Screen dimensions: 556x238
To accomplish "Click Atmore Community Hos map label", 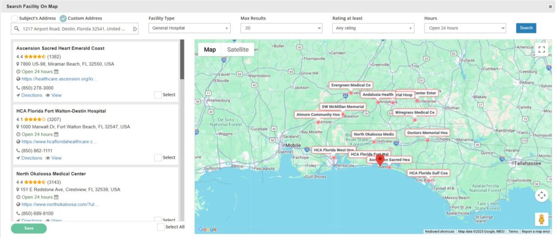I will pyautogui.click(x=318, y=115).
